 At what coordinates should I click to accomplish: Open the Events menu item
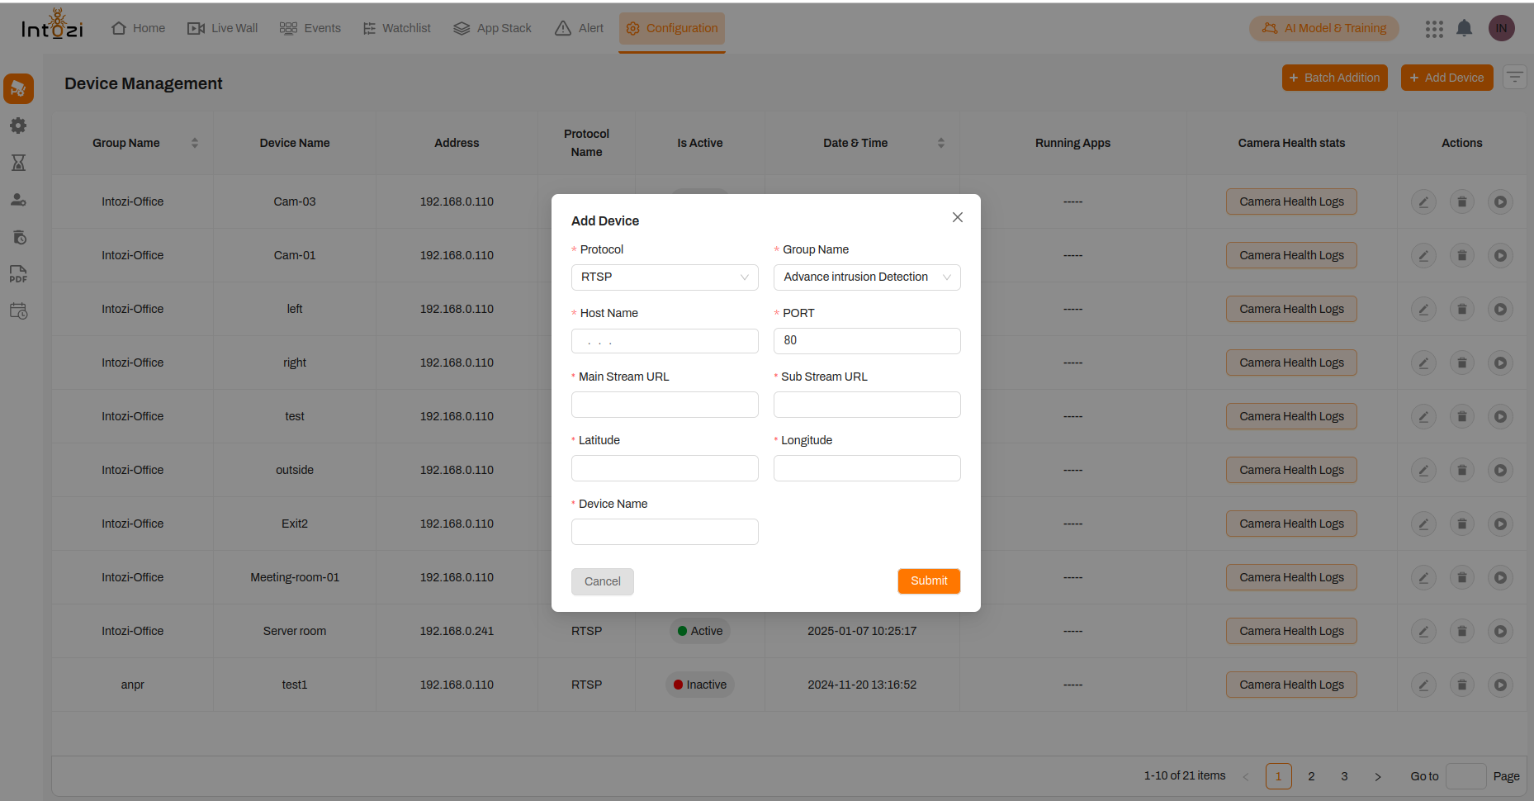[x=310, y=28]
